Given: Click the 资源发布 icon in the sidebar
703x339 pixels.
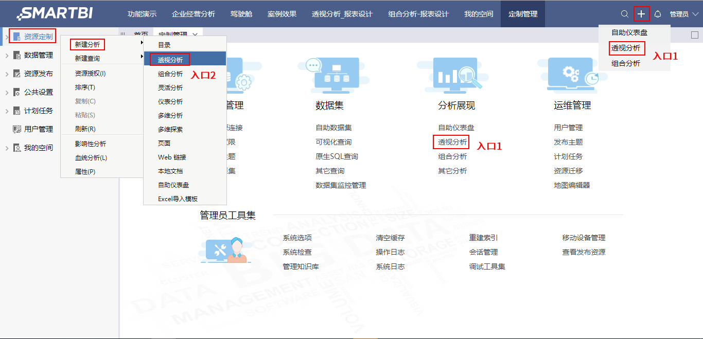Looking at the screenshot, I should click(16, 74).
